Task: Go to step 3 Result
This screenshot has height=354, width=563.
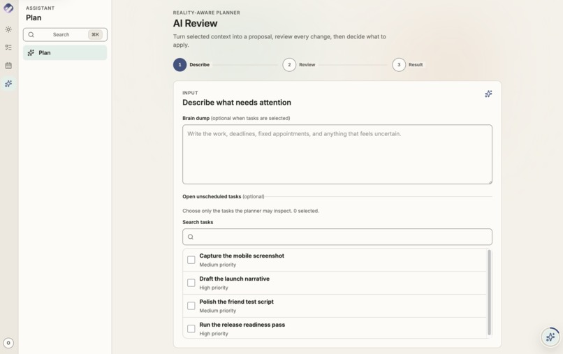Action: (407, 65)
